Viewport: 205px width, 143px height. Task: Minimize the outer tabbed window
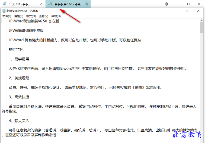(178, 4)
